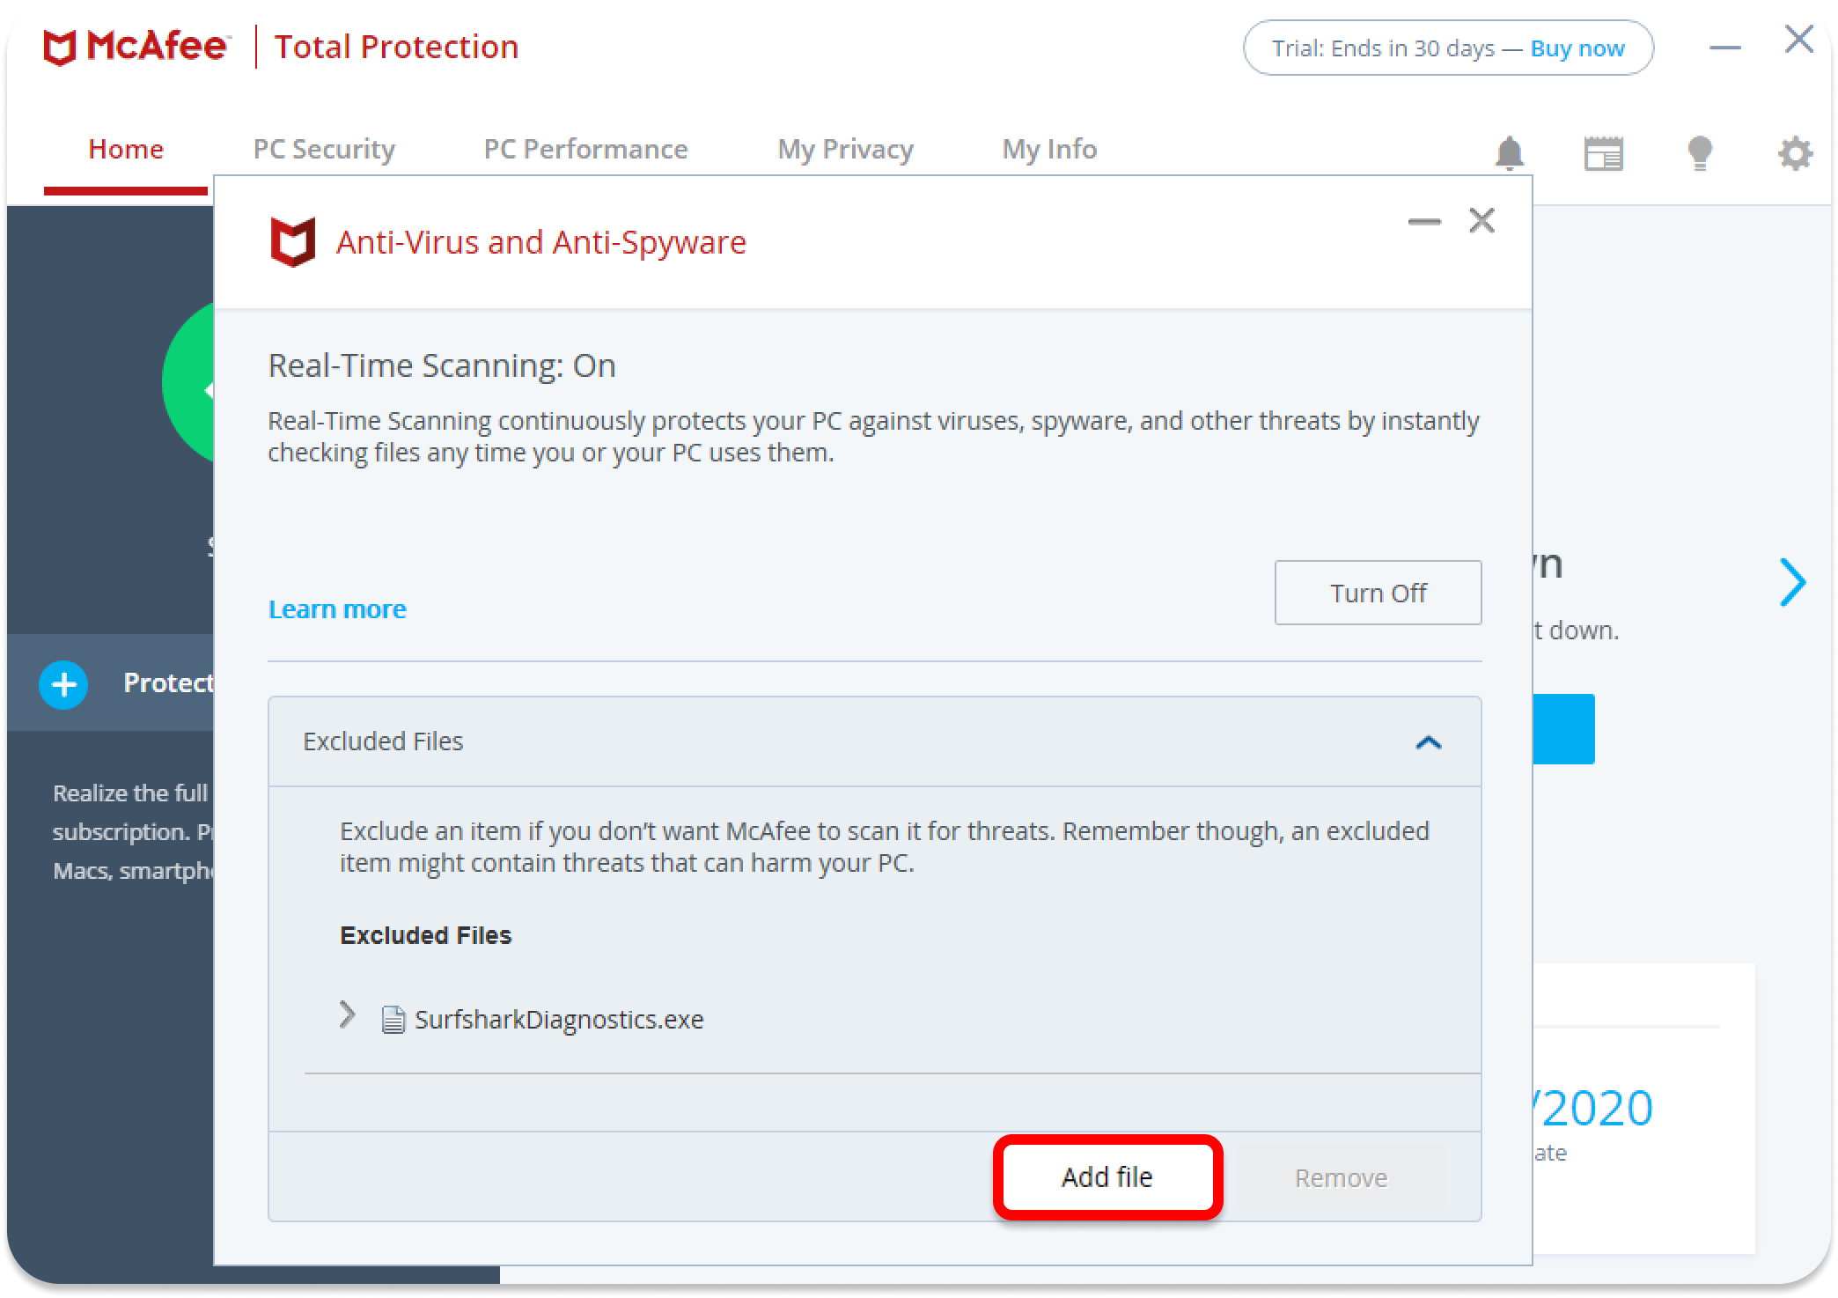1838x1298 pixels.
Task: Click the Add file button
Action: pos(1107,1177)
